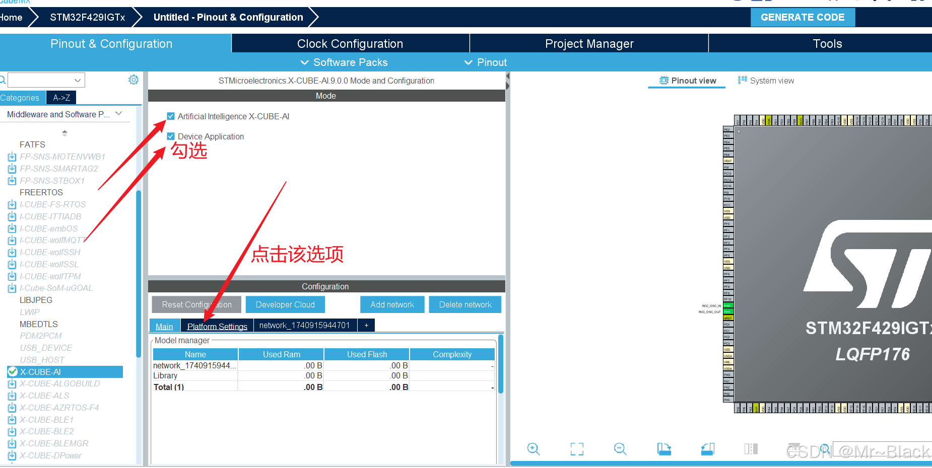This screenshot has width=932, height=468.
Task: Click download icon beside I-CUBE-wolfSSH
Action: point(12,252)
